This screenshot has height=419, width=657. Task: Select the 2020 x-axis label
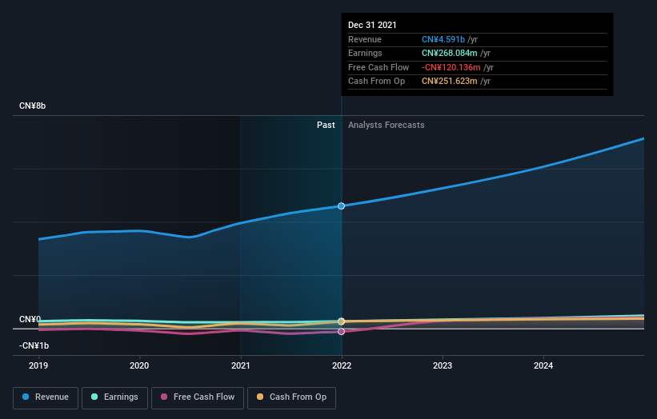pos(139,365)
